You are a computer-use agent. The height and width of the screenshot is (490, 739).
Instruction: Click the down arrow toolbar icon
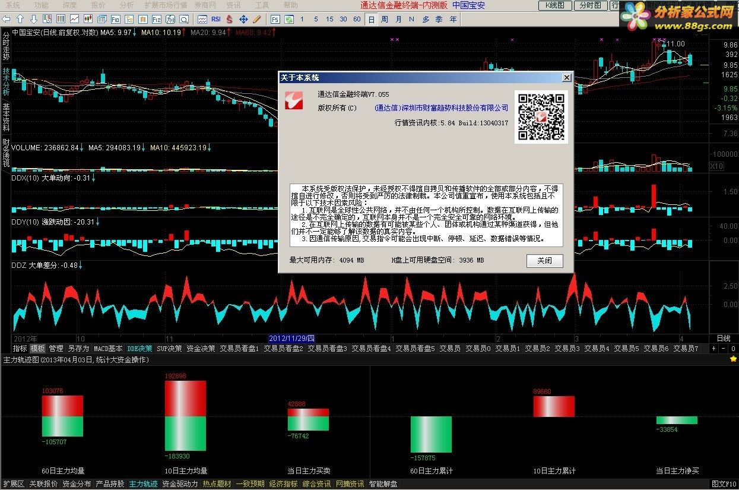tap(34, 19)
